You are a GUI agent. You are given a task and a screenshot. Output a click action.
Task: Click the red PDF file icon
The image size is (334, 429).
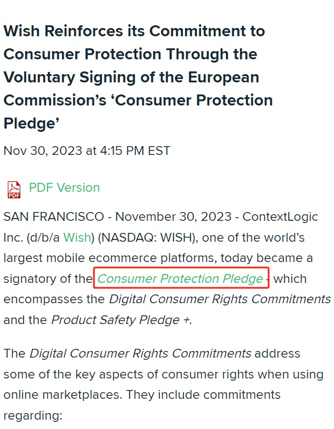[14, 190]
